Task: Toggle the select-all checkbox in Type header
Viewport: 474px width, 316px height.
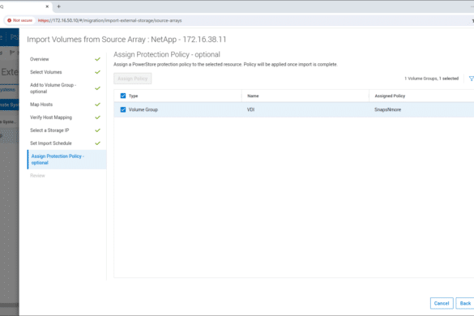Action: [123, 96]
